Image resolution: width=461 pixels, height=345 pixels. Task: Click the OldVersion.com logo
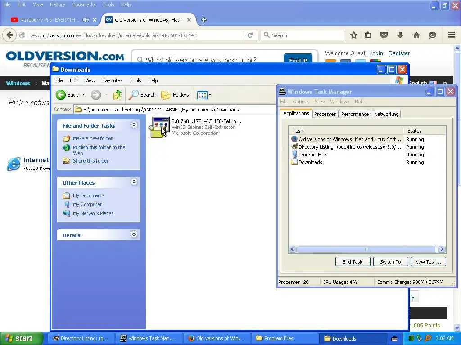coord(65,56)
